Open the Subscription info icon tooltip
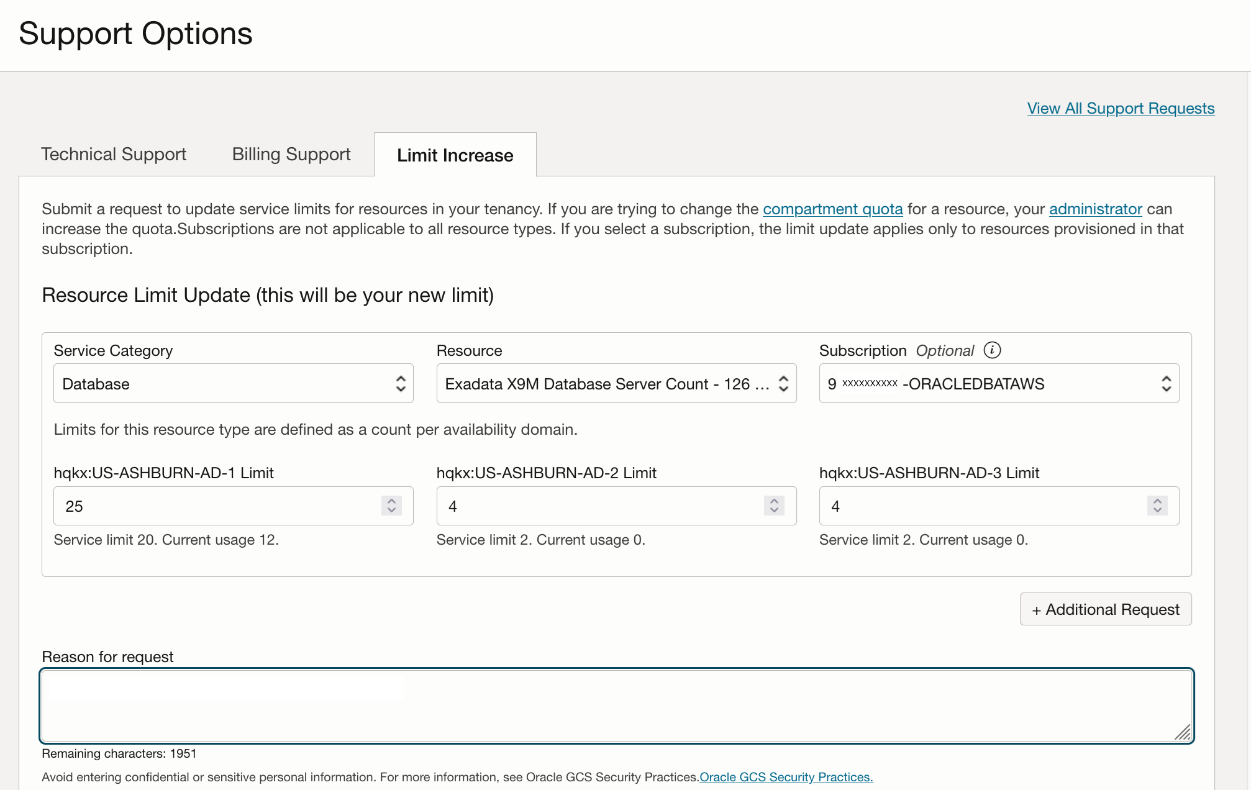 pos(993,350)
